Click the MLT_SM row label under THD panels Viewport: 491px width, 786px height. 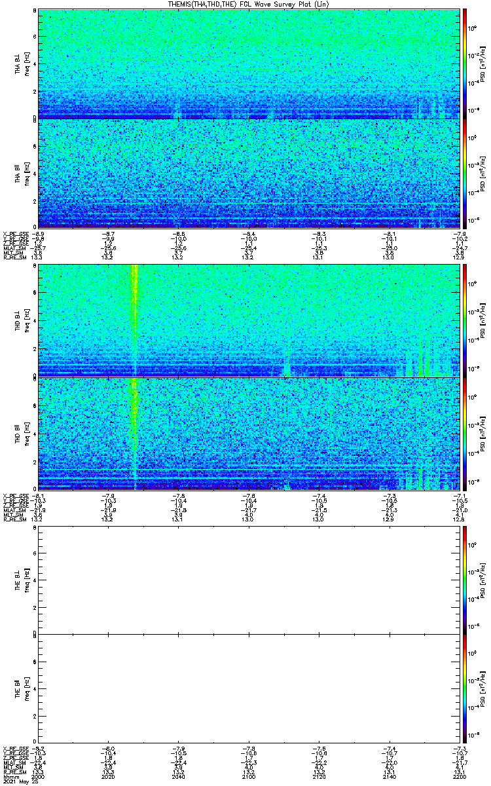click(x=13, y=515)
